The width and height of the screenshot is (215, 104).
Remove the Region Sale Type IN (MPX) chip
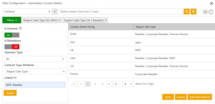[59, 20]
